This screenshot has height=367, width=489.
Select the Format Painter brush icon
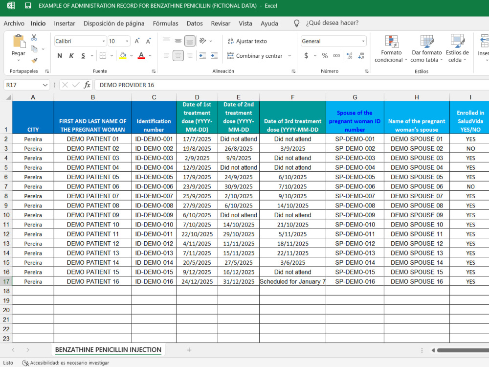34,60
